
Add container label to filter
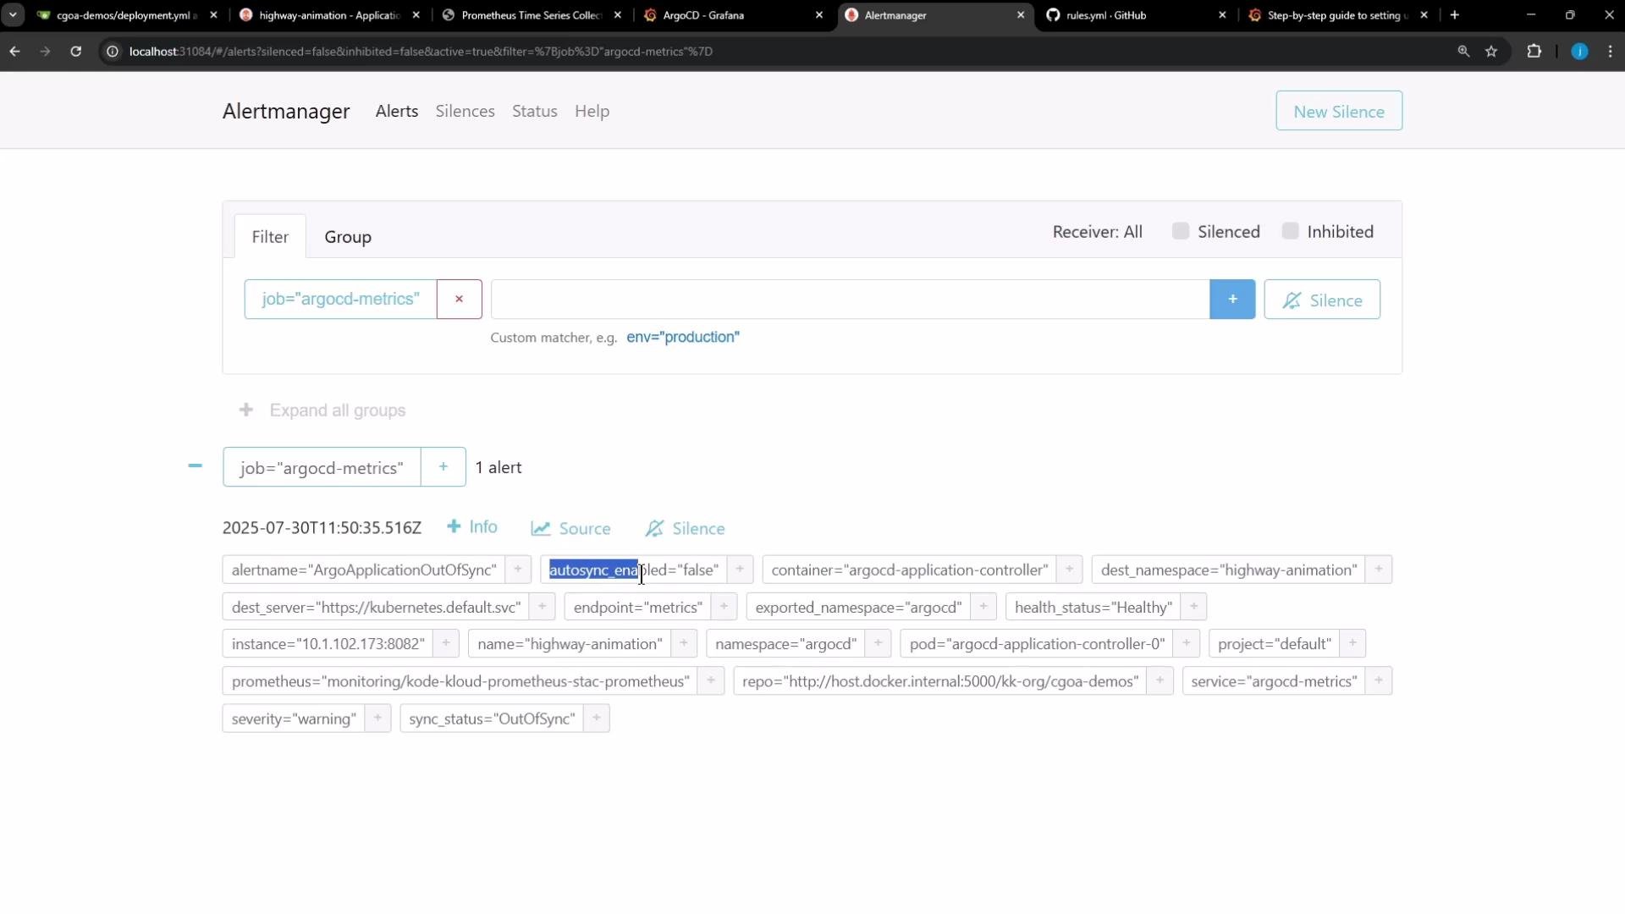[x=1070, y=570]
